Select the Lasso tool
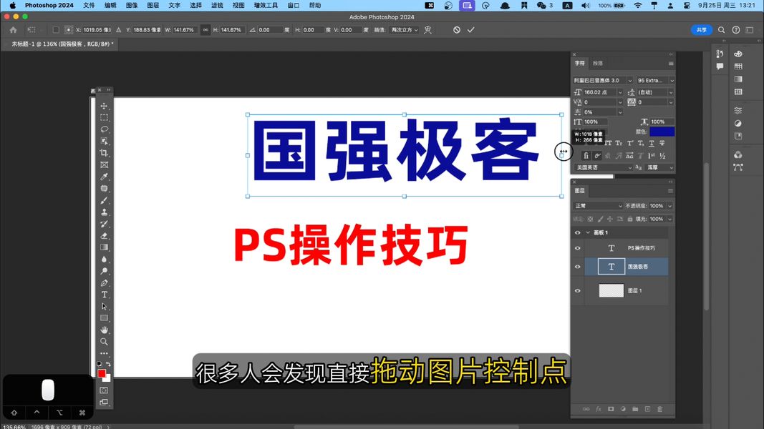Screen dimensions: 764x429 point(104,129)
